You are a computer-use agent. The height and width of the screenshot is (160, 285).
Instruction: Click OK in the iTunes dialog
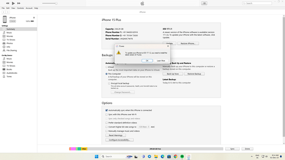pos(147,61)
